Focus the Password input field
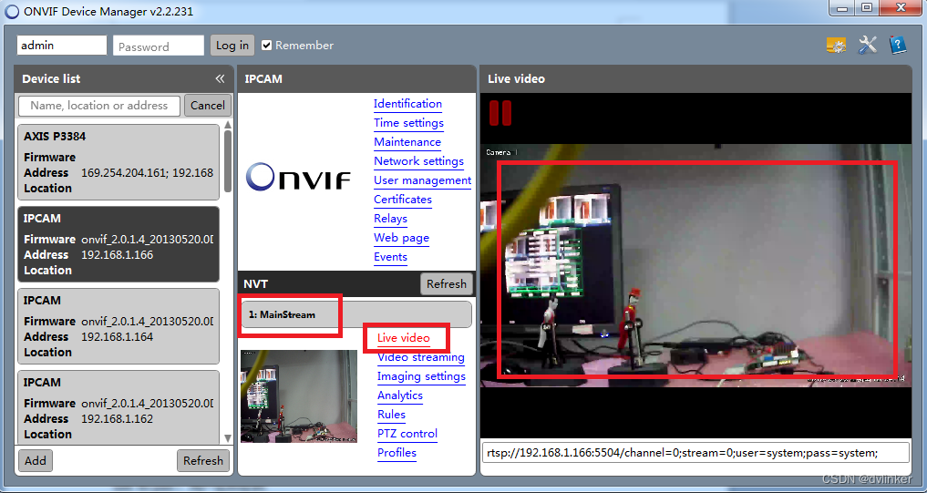 (159, 46)
